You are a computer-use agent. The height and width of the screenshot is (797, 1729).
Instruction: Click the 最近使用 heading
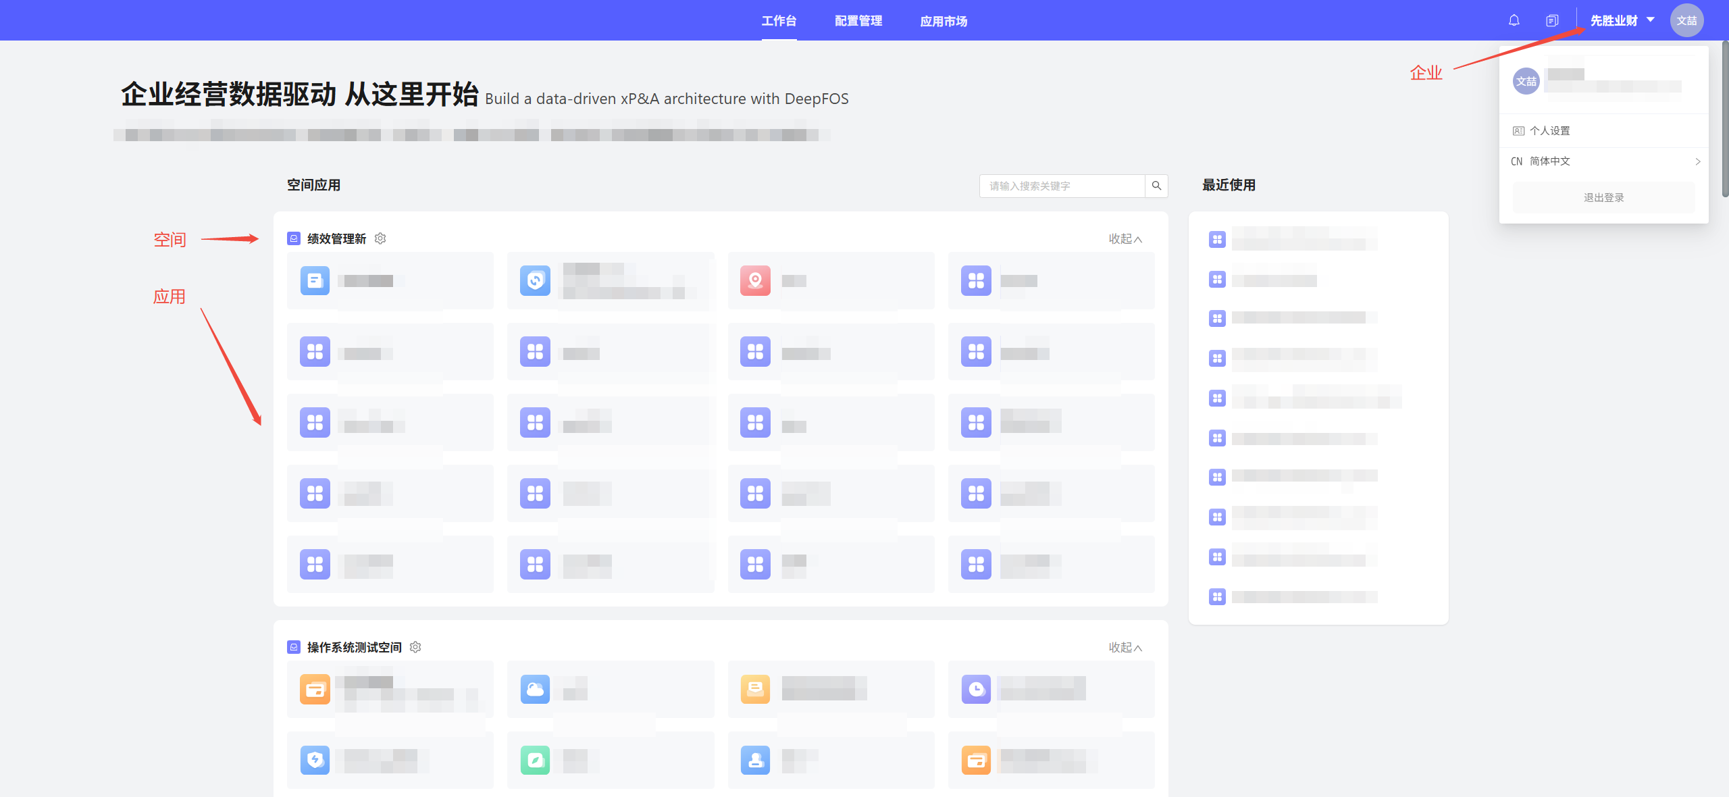click(x=1229, y=185)
